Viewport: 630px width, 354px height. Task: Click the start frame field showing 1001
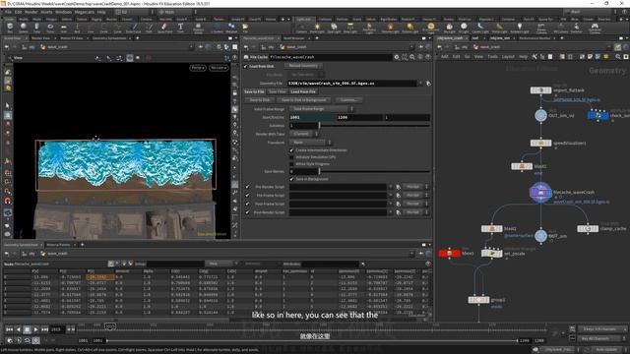click(x=312, y=117)
